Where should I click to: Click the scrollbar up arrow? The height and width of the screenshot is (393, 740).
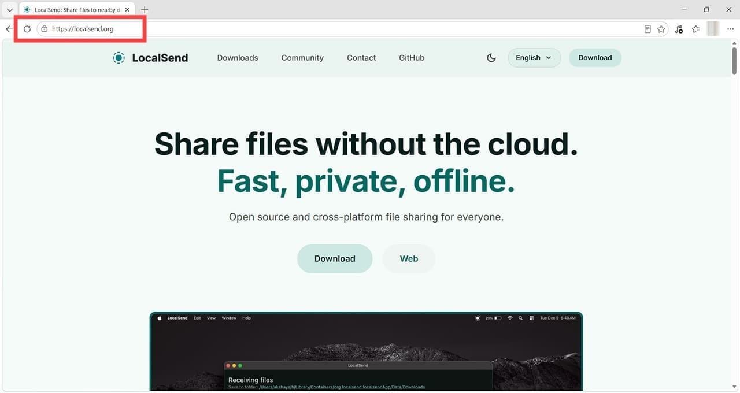click(x=734, y=42)
